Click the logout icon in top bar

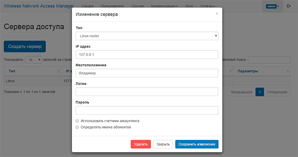tap(289, 6)
